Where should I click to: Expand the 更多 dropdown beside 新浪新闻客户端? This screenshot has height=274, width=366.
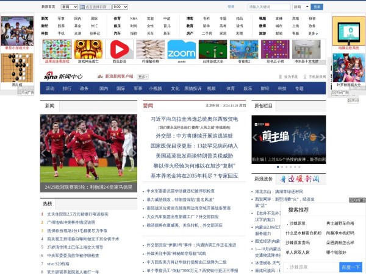[x=143, y=77]
